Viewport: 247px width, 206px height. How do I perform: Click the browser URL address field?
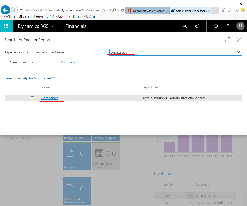click(x=68, y=10)
